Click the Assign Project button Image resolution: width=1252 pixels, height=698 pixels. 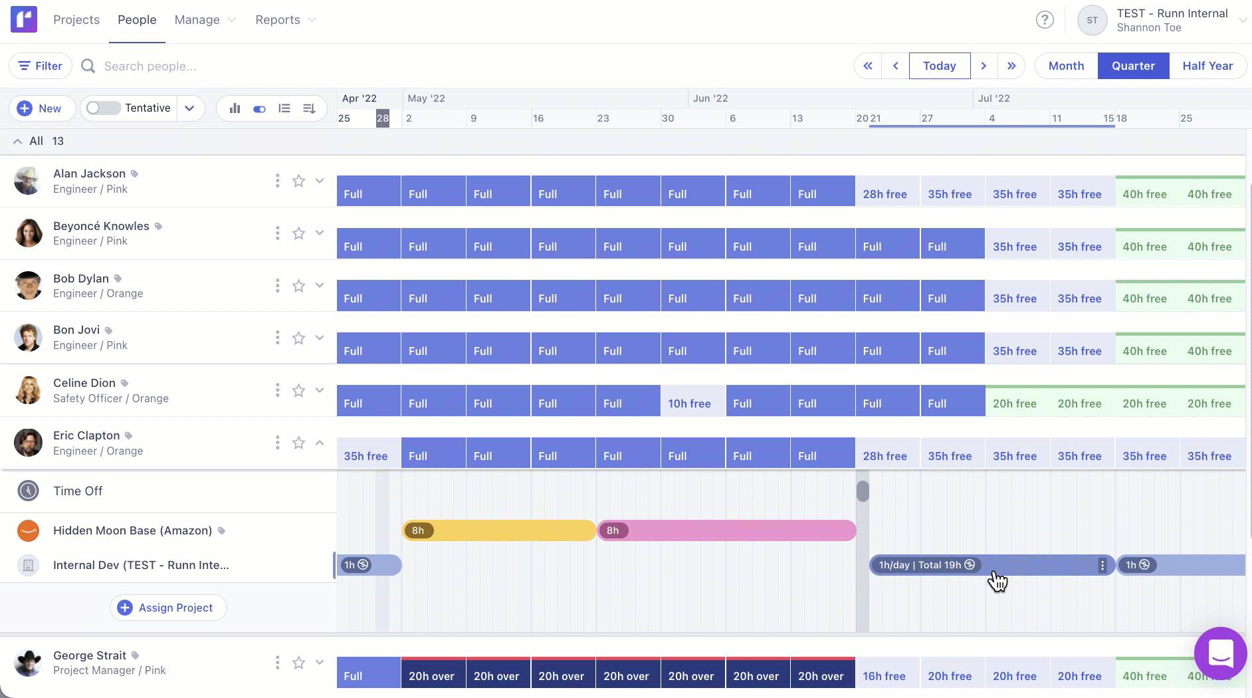point(168,608)
